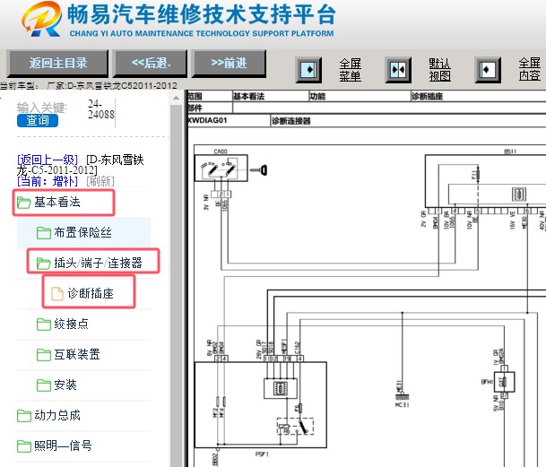This screenshot has width=546, height=467.
Task: Click the sidebar scroll-up arrow
Action: pos(177,98)
